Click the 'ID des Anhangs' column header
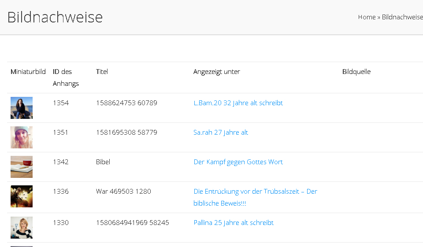The image size is (423, 247). pyautogui.click(x=66, y=77)
